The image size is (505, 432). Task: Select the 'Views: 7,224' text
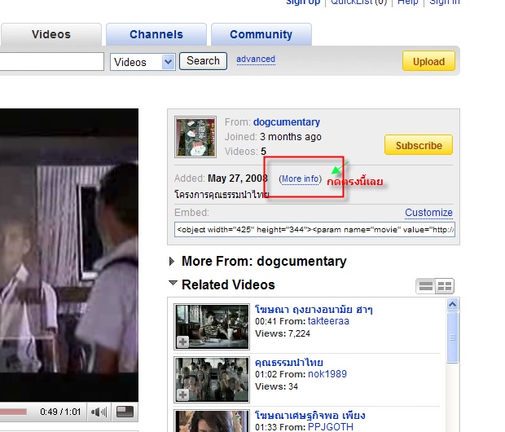tap(283, 333)
